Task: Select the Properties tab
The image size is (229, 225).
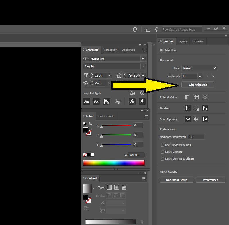Action: click(x=166, y=41)
